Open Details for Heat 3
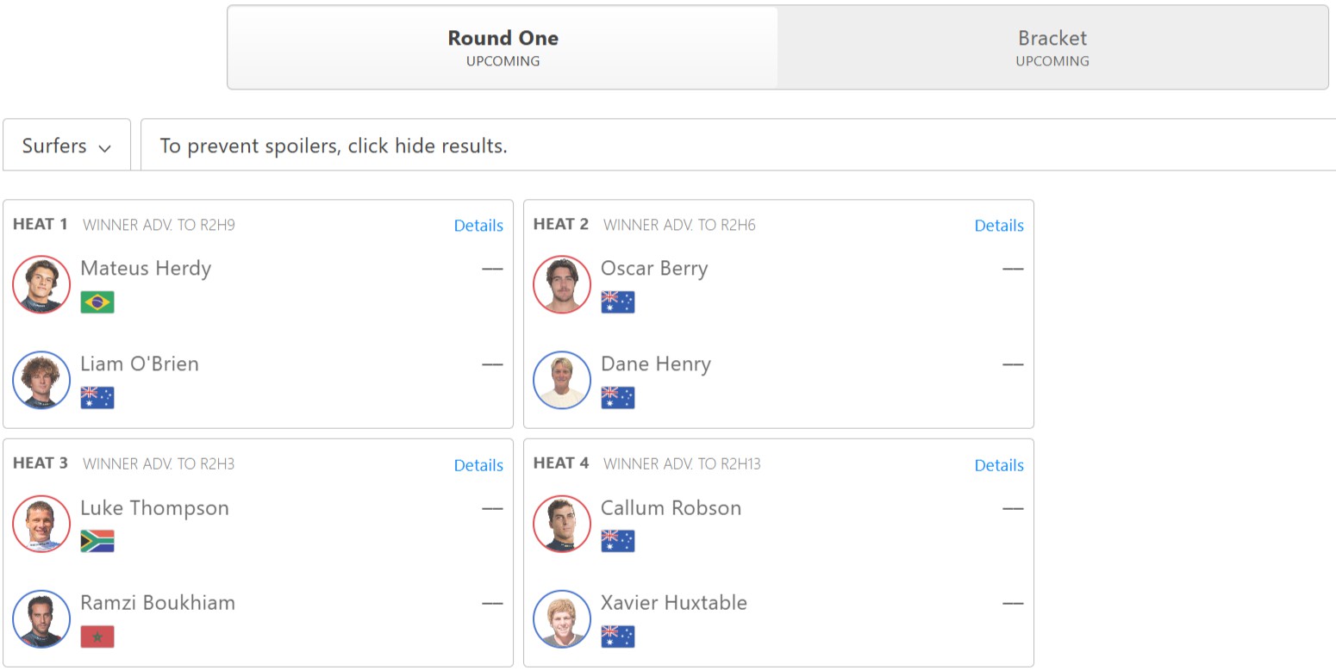Image resolution: width=1336 pixels, height=671 pixels. (x=478, y=465)
